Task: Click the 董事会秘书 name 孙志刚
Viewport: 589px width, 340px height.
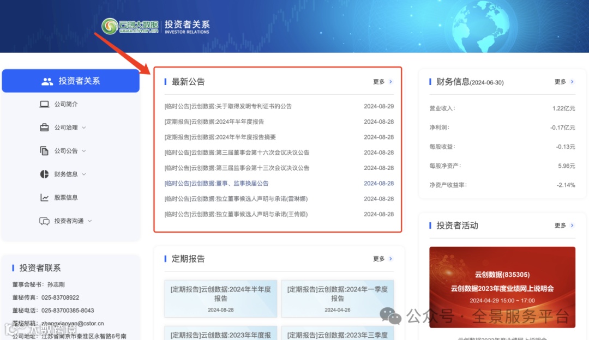Action: 56,284
